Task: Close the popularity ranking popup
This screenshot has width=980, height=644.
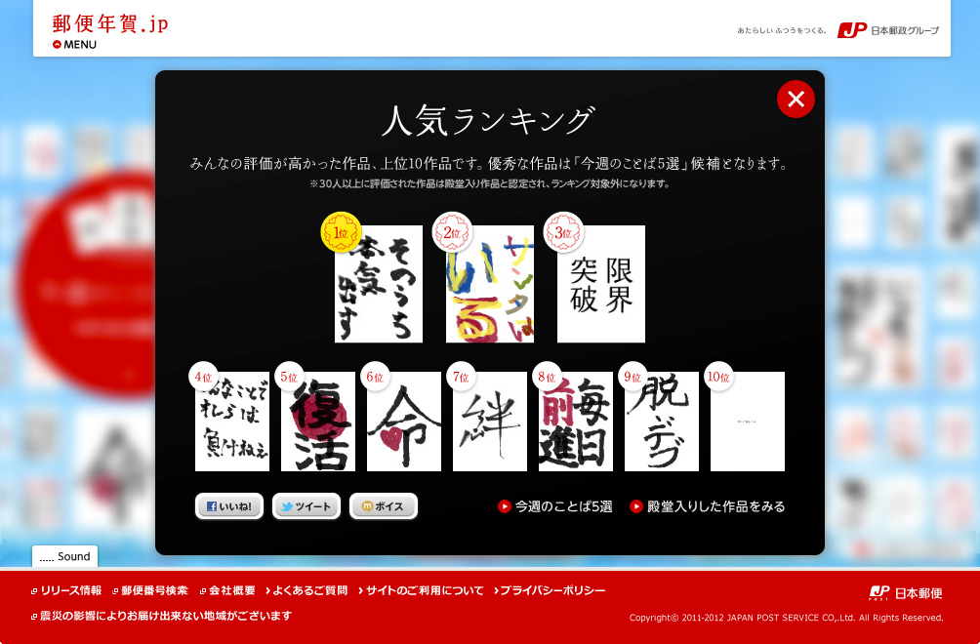Action: tap(796, 99)
